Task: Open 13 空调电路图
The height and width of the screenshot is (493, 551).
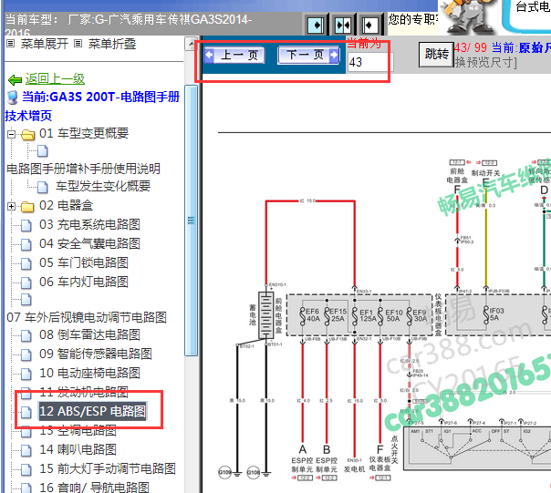Action: click(78, 430)
